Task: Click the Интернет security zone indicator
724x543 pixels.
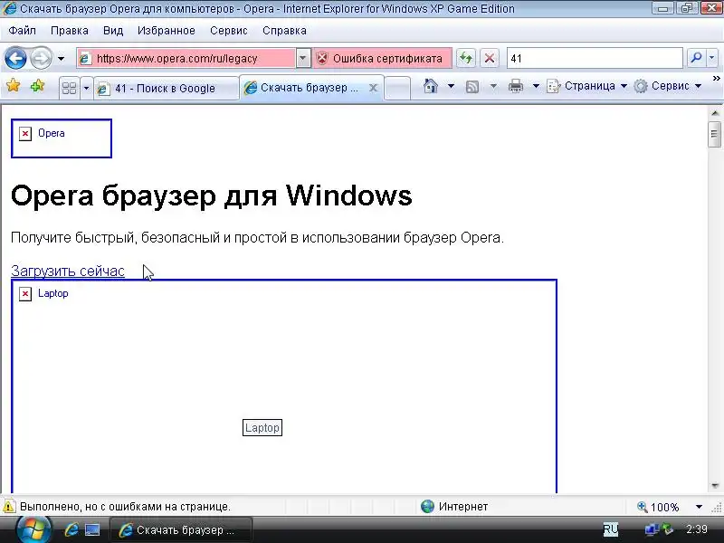Action: point(454,507)
